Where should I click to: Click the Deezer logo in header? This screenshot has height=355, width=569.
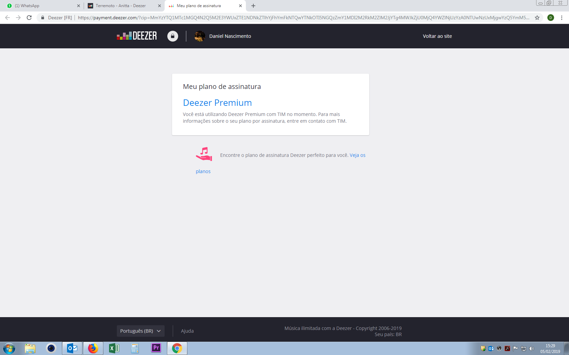137,36
